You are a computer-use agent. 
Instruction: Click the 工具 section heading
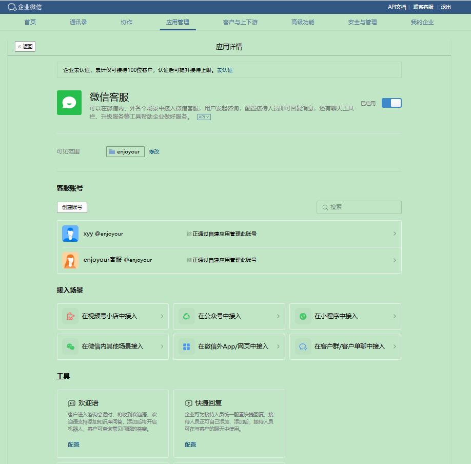coord(64,376)
